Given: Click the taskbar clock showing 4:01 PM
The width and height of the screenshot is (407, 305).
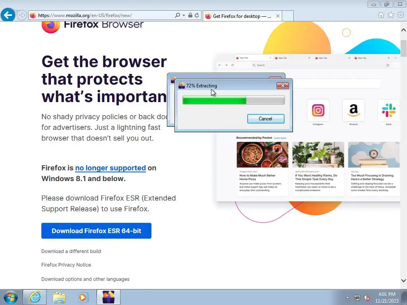Looking at the screenshot, I should [x=387, y=297].
